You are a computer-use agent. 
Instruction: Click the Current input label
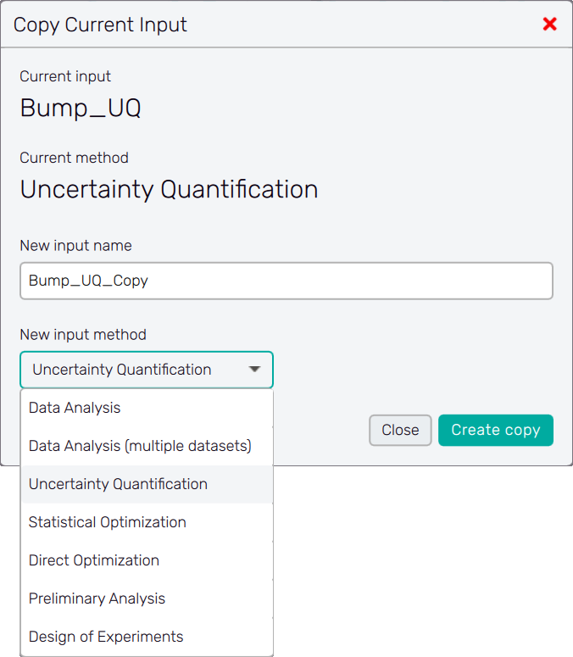click(65, 76)
